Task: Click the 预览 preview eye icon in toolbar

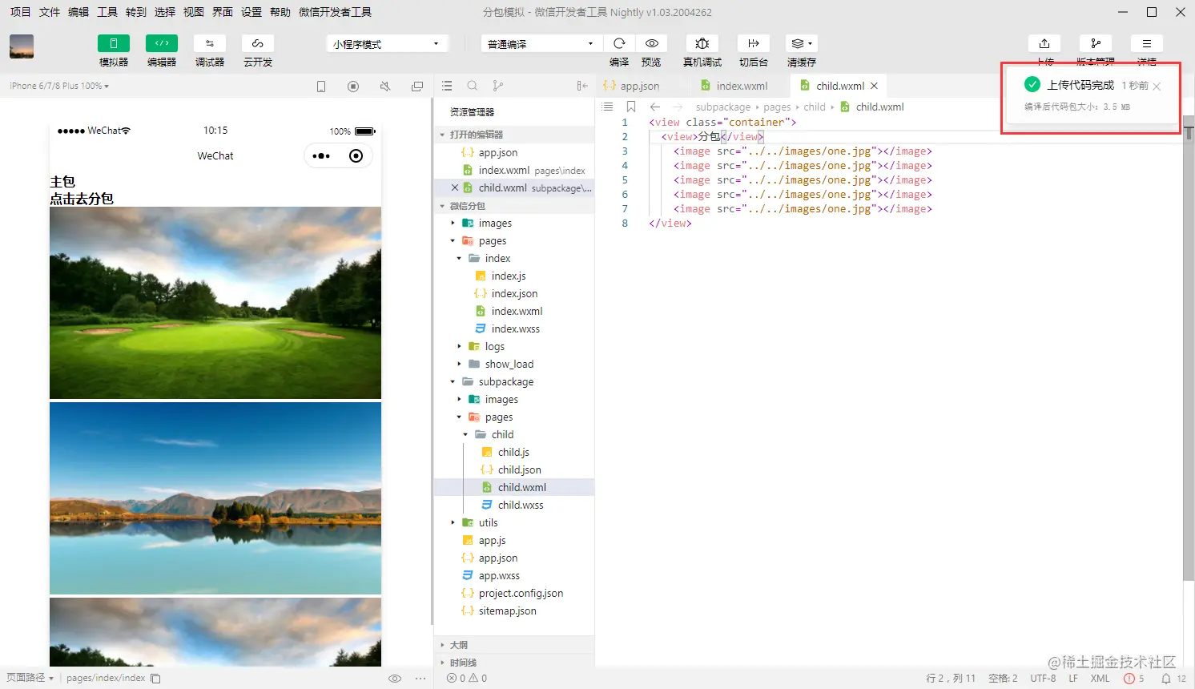Action: click(652, 43)
